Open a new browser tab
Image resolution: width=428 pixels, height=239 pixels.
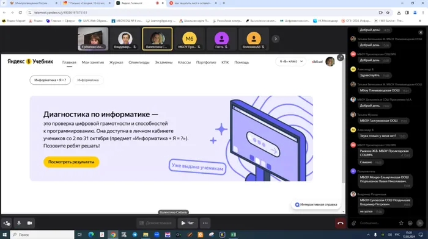224,3
